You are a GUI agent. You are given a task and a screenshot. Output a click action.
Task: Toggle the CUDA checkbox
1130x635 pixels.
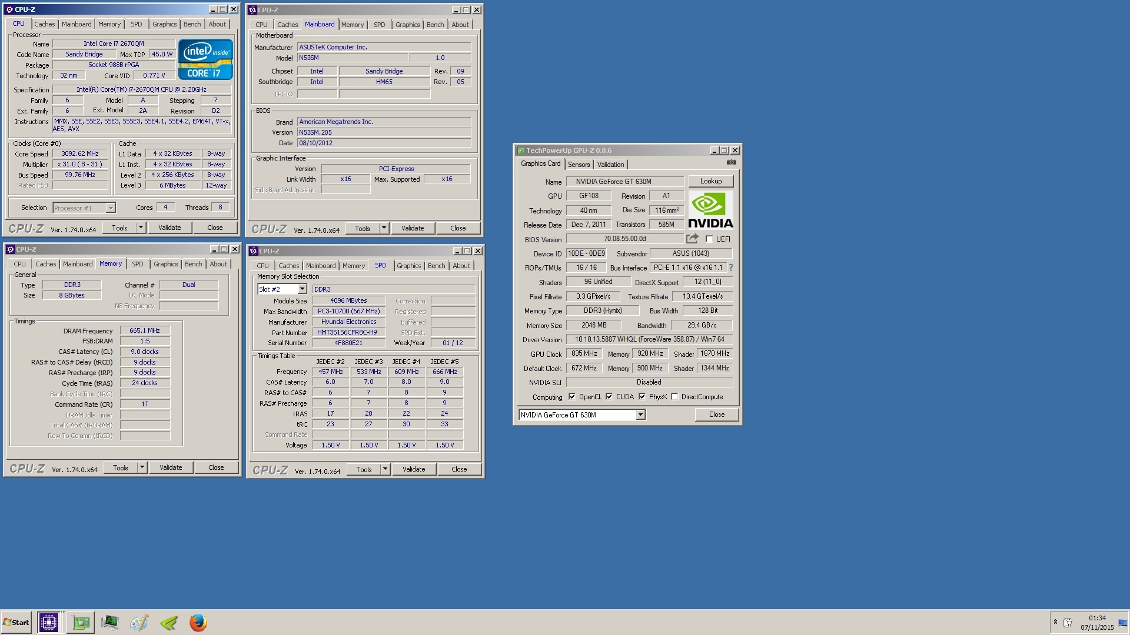point(609,397)
